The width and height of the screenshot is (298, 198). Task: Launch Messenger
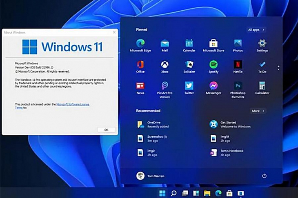point(213,88)
